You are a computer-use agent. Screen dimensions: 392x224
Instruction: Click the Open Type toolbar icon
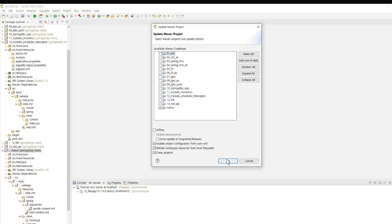click(x=108, y=16)
